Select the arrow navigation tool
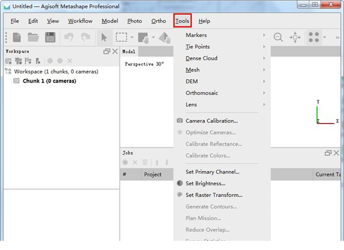This screenshot has width=344, height=250. click(104, 37)
